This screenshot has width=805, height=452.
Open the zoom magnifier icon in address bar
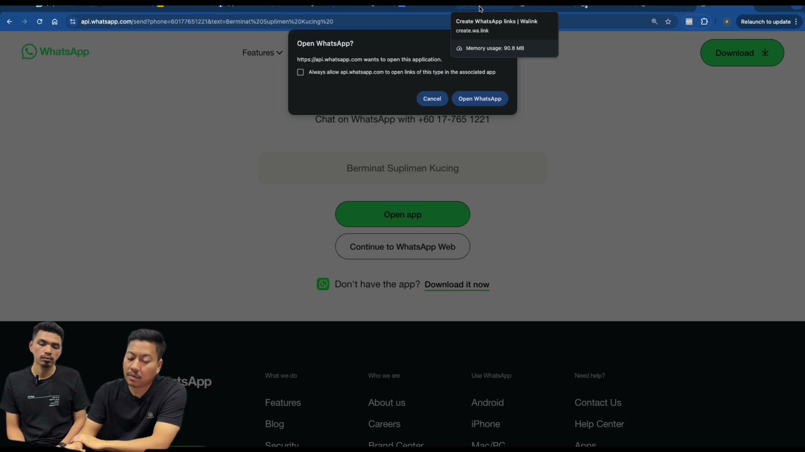point(654,22)
